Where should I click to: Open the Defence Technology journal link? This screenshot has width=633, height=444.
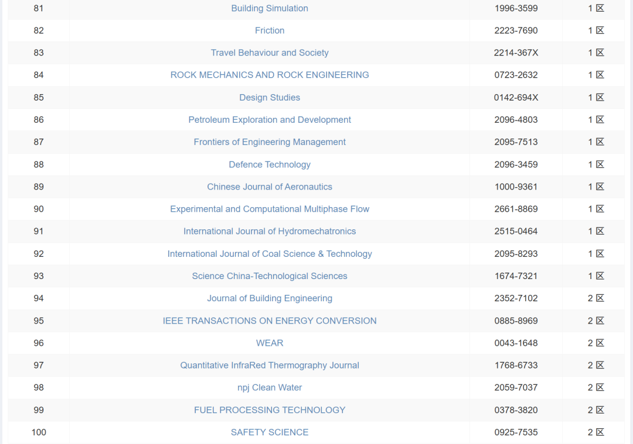pos(269,164)
